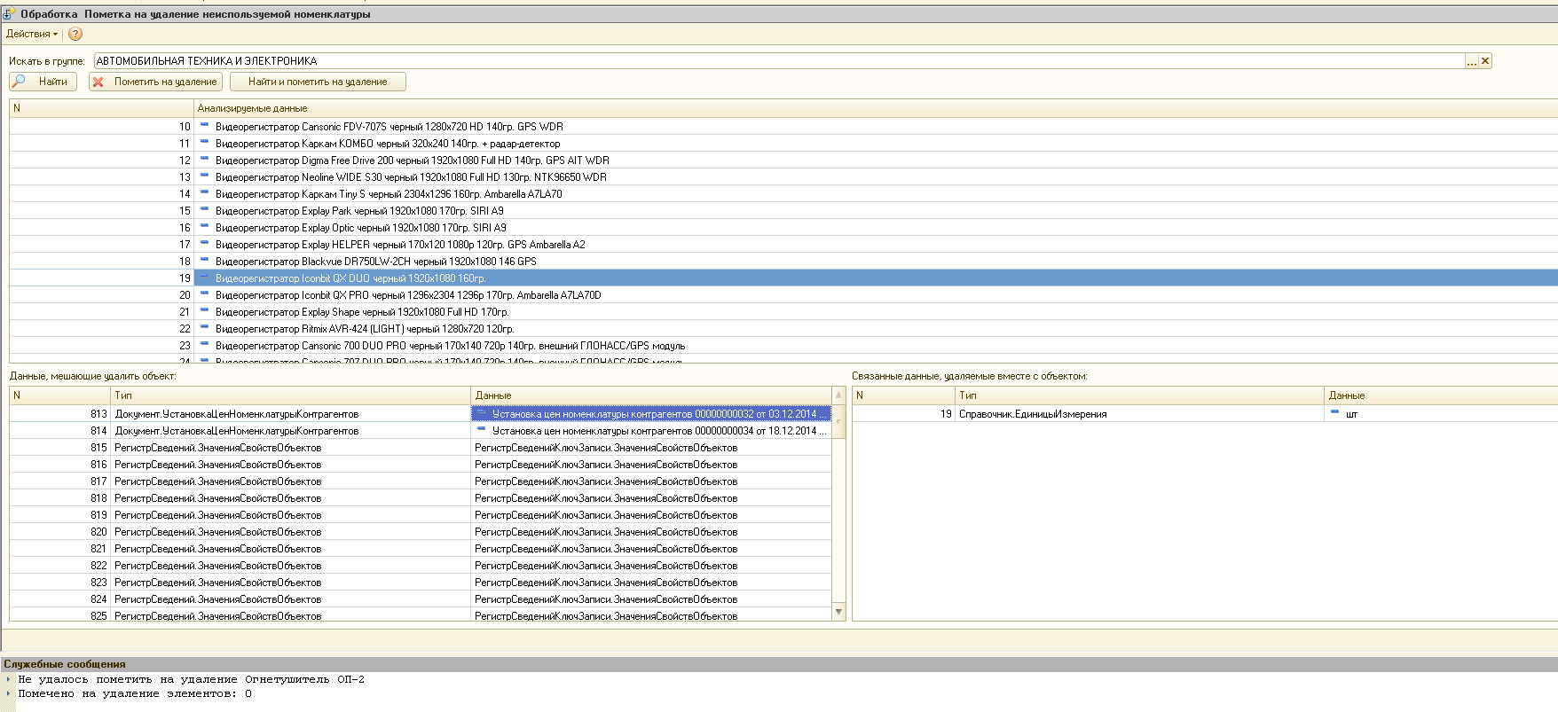1558x712 pixels.
Task: Click item icon of Blackvue DR750LW row
Action: pyautogui.click(x=204, y=261)
